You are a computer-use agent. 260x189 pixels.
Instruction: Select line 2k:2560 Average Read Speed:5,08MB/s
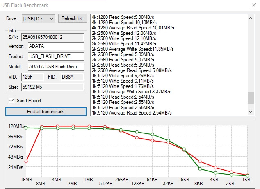(132, 70)
